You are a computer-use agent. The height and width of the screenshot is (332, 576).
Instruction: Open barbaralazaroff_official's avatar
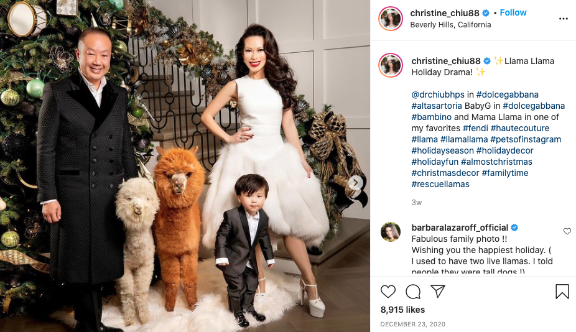point(391,232)
